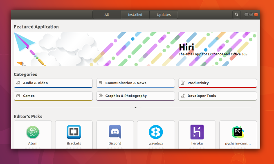Click the wavebox app icon
Viewport: 274px width, 164px height.
156,132
